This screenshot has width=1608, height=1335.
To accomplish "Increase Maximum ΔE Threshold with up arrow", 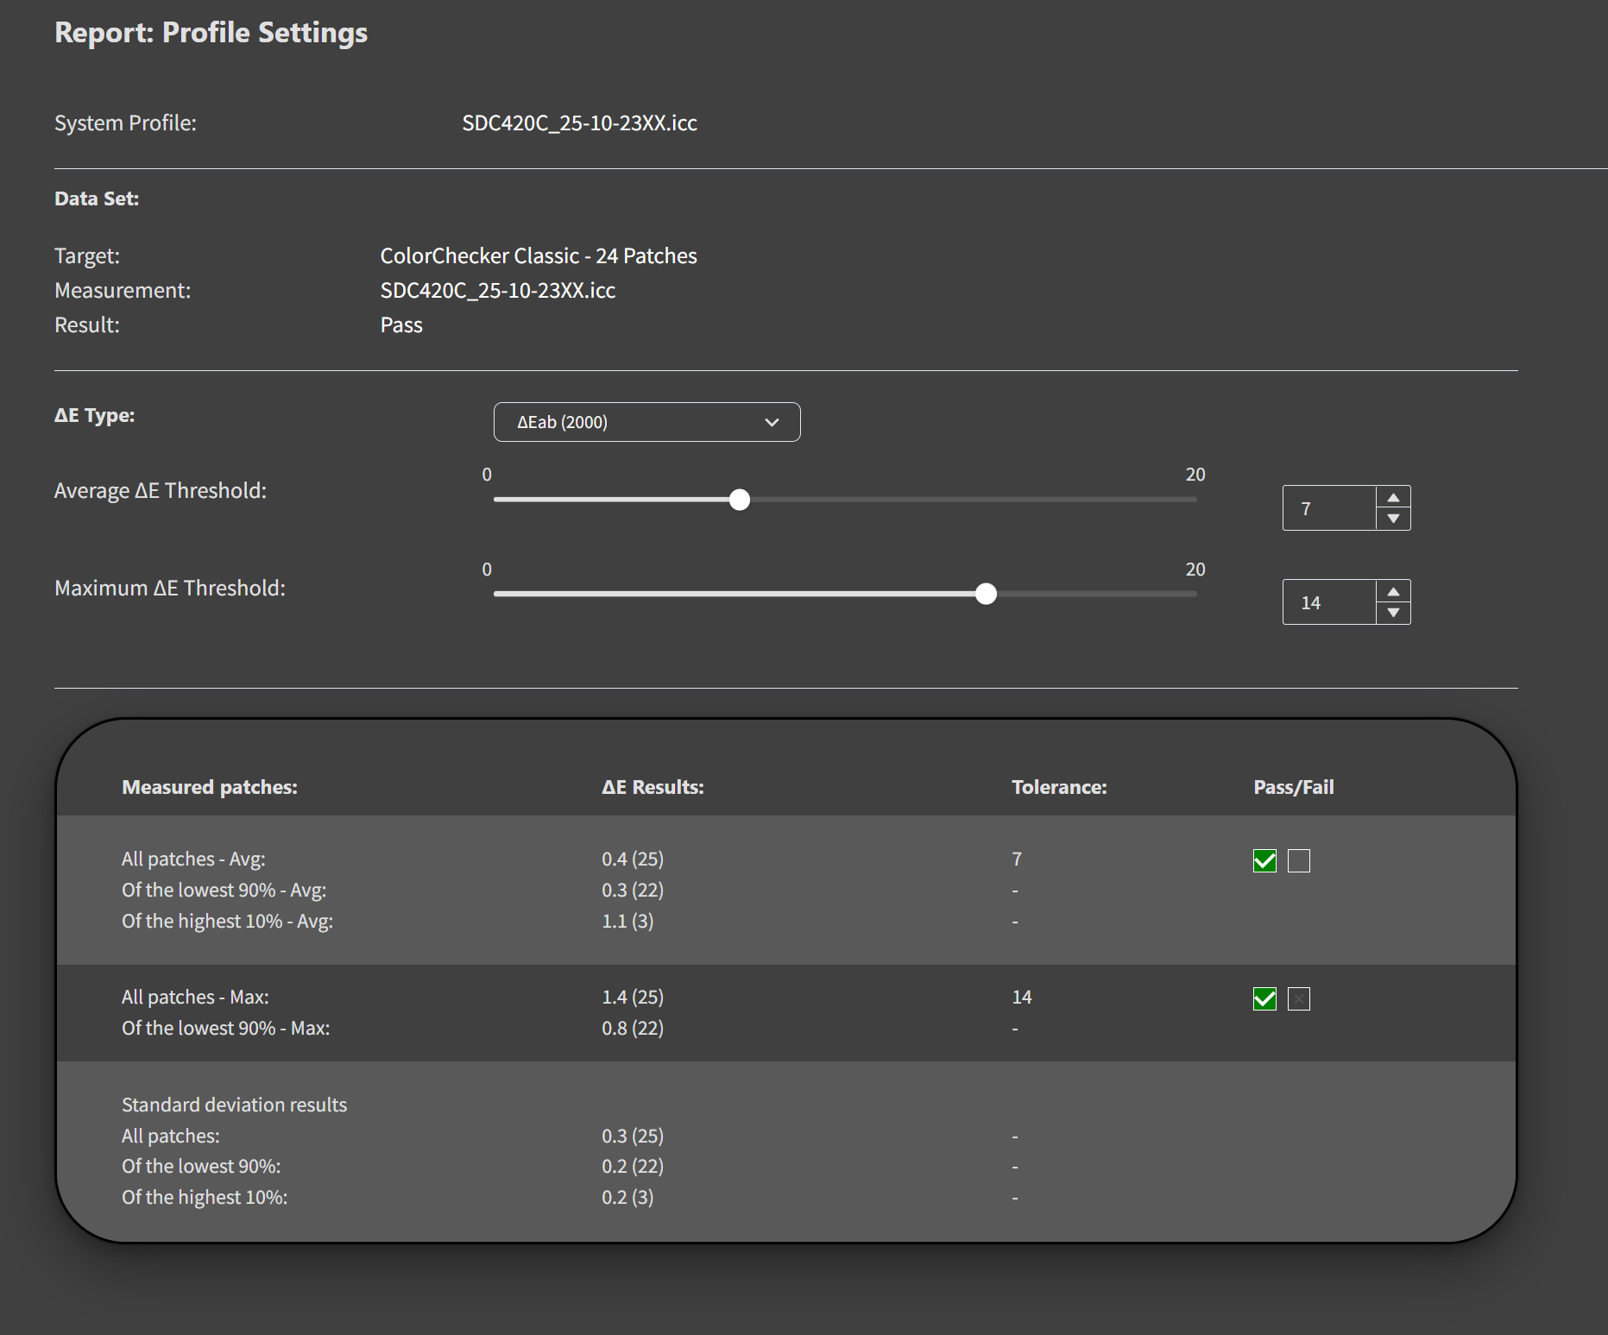I will pos(1392,592).
